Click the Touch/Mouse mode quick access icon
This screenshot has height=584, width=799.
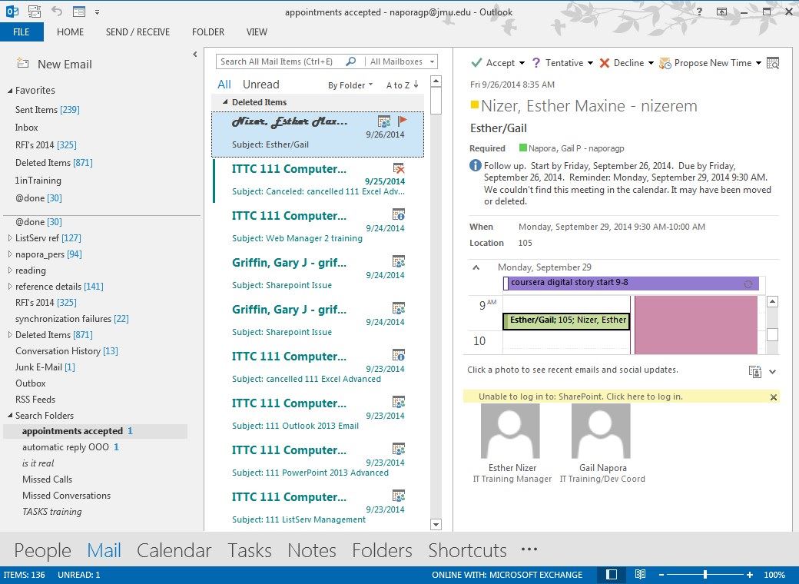pos(79,12)
